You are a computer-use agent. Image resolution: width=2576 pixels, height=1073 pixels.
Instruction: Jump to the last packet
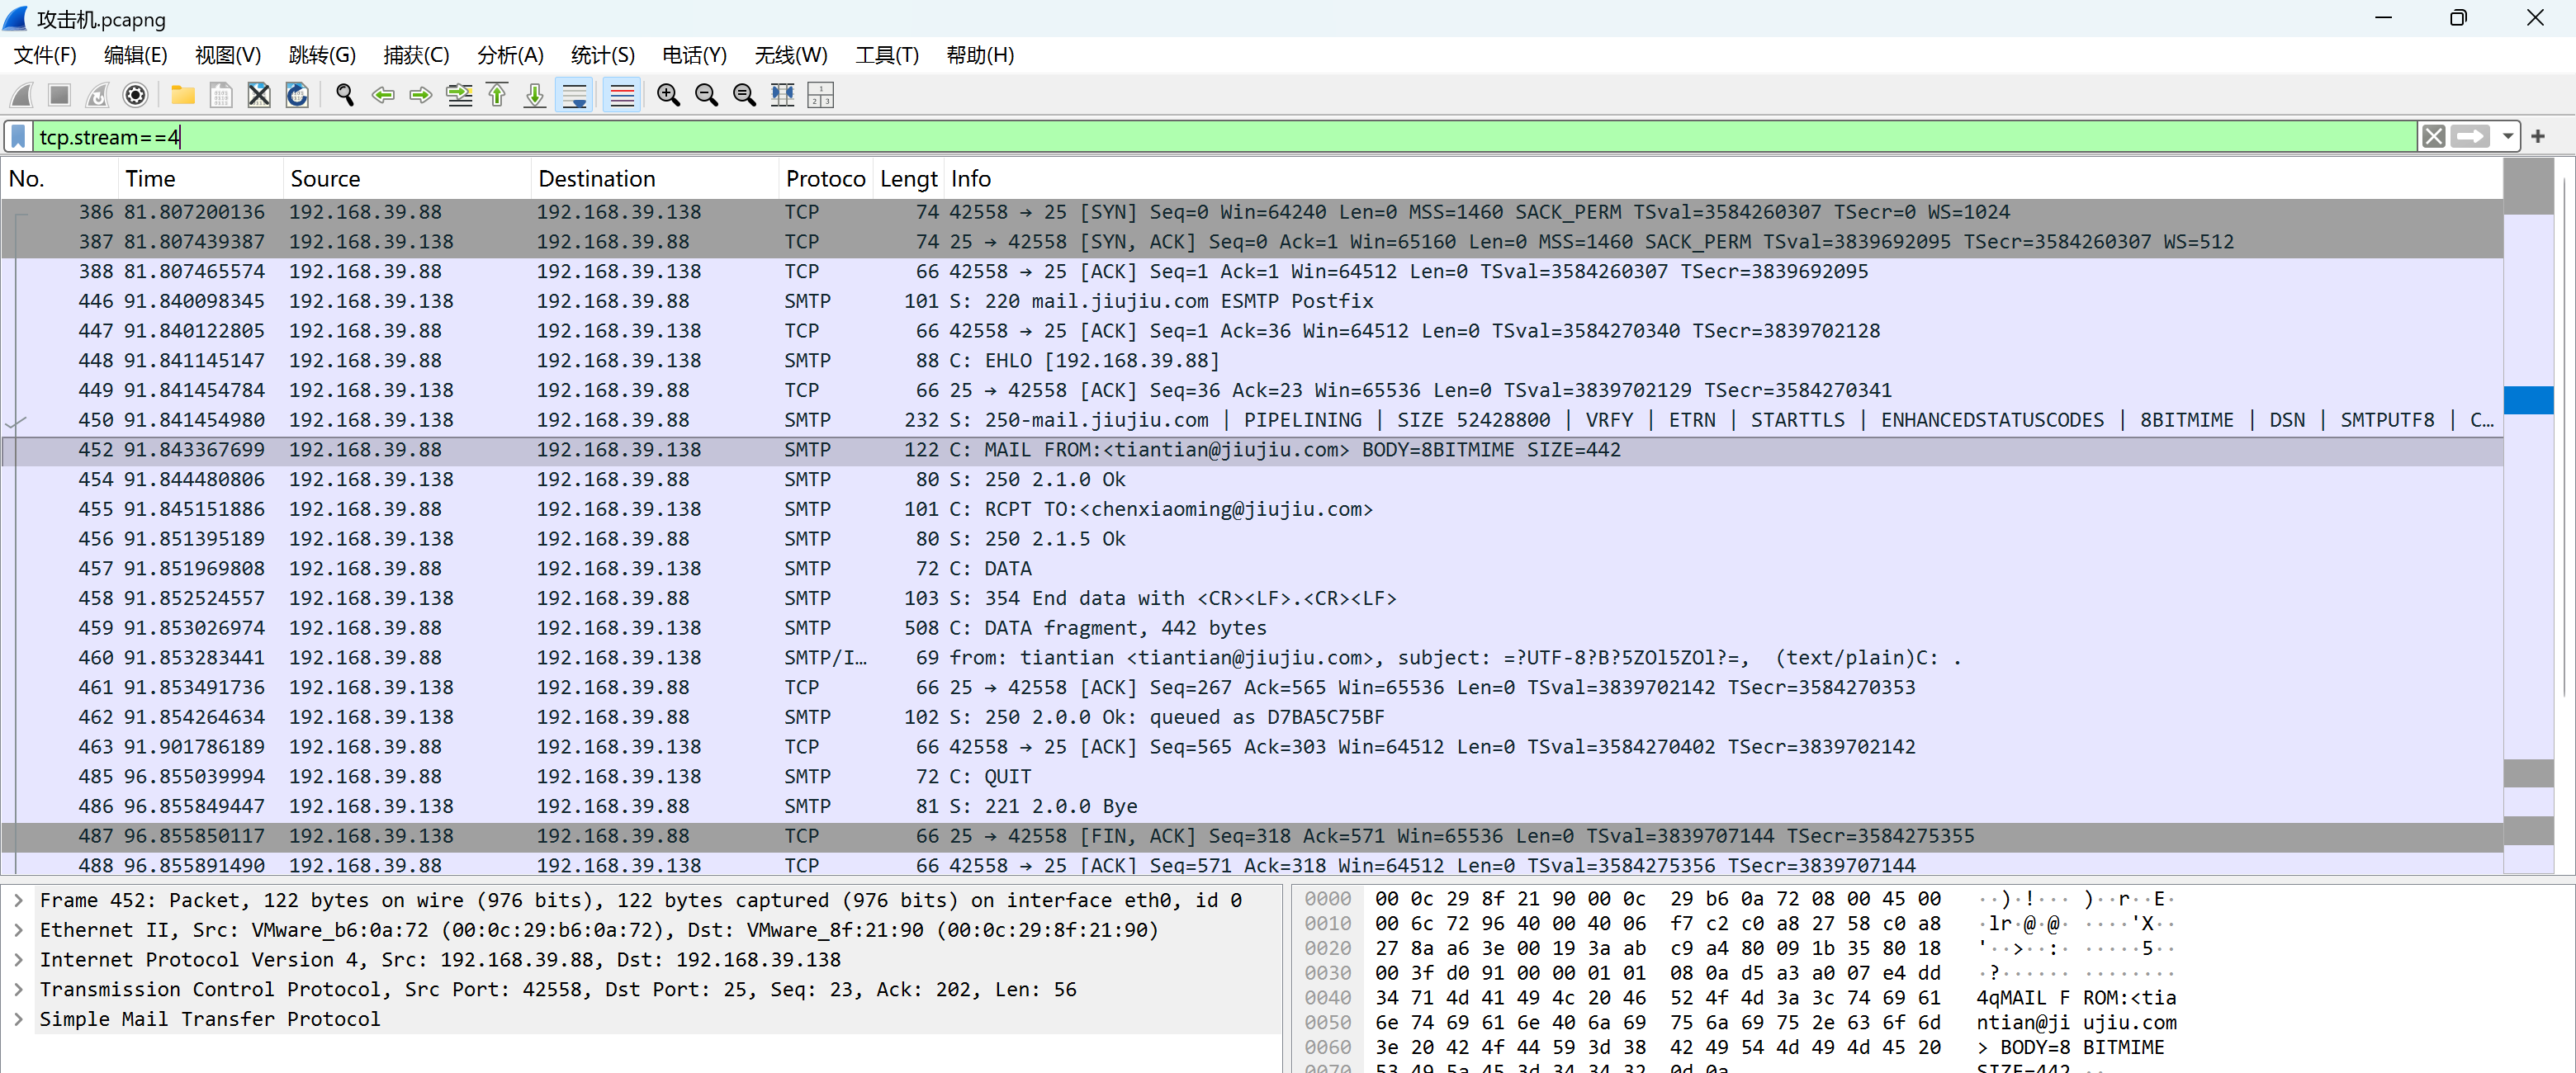(535, 95)
